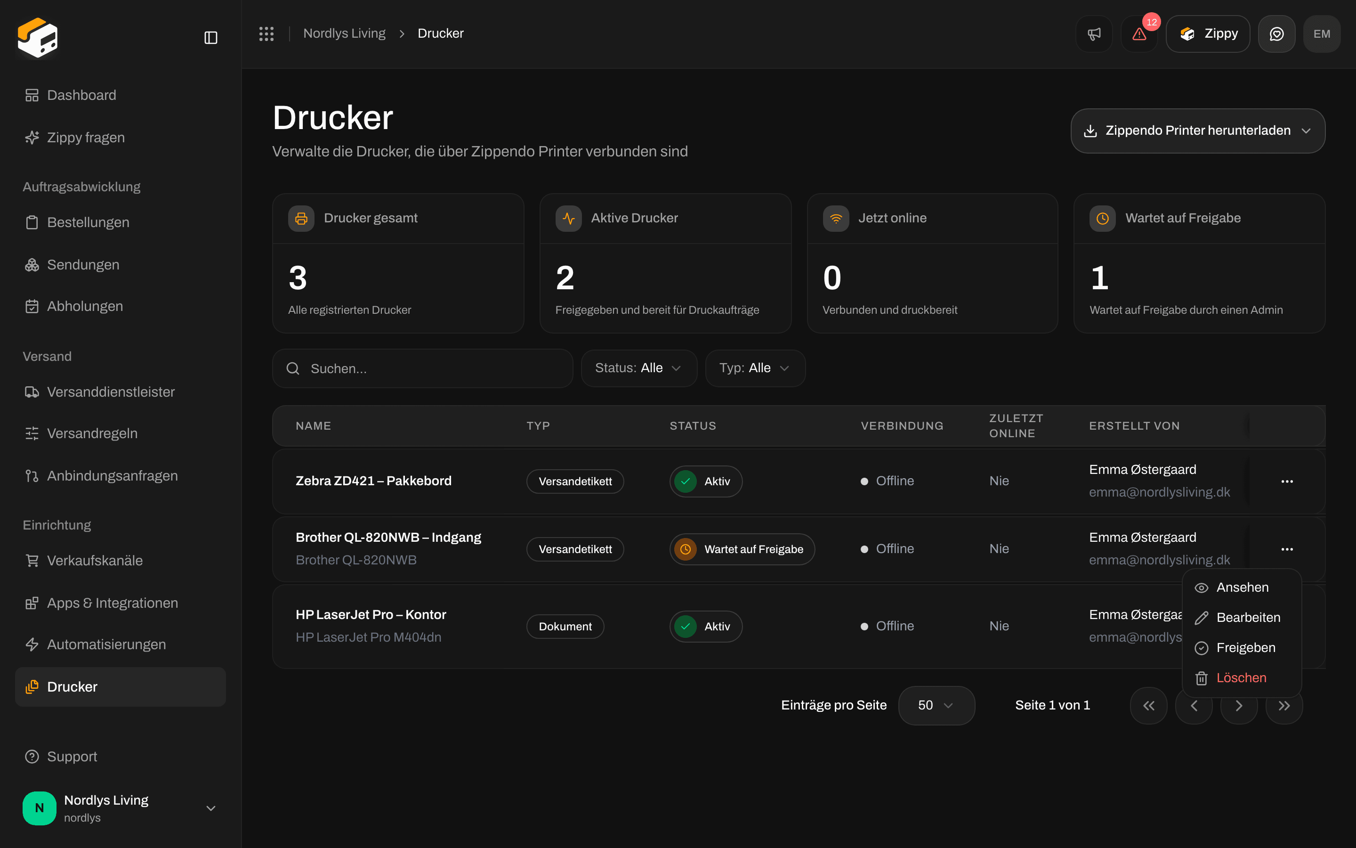Select Ansehen in the context menu

1241,587
